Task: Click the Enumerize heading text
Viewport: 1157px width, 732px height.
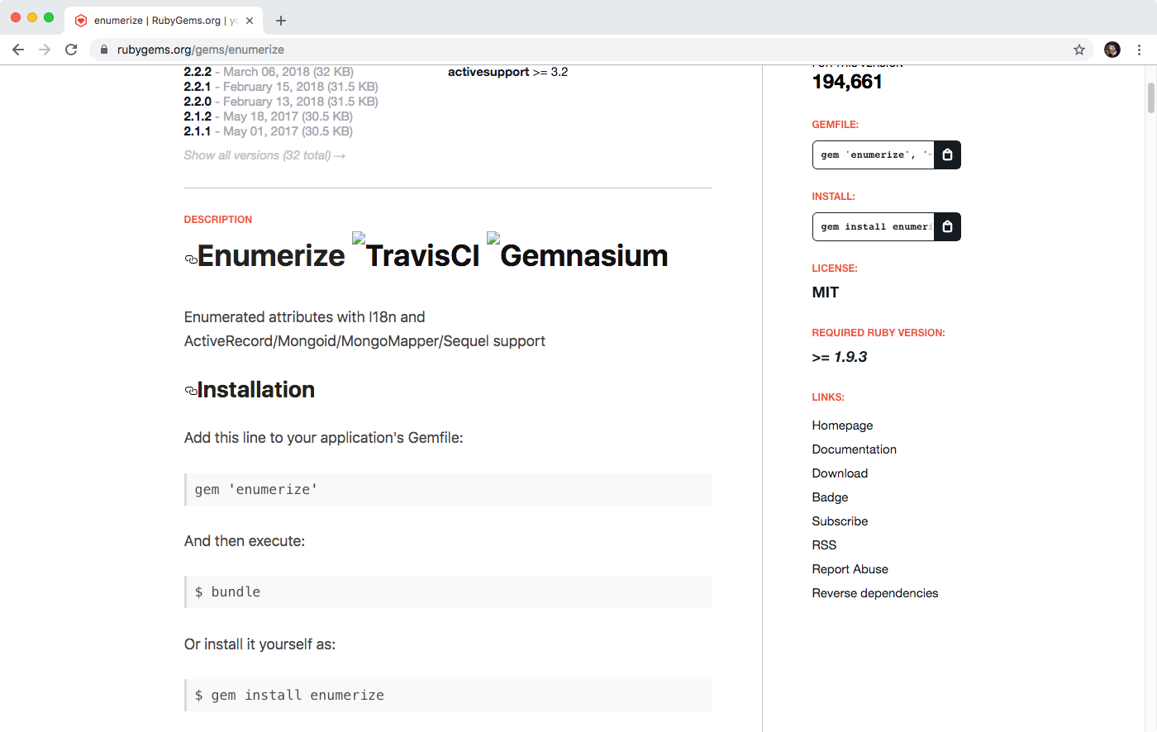Action: coord(271,256)
